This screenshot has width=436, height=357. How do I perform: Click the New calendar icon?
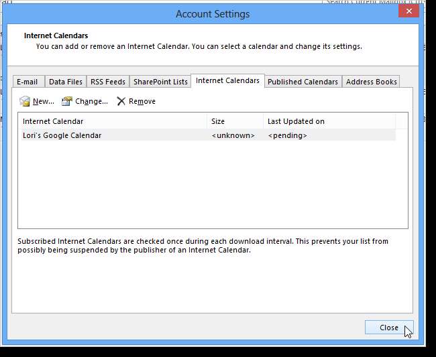[x=25, y=101]
